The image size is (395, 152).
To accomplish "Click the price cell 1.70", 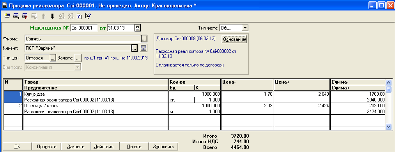I will click(247, 97).
